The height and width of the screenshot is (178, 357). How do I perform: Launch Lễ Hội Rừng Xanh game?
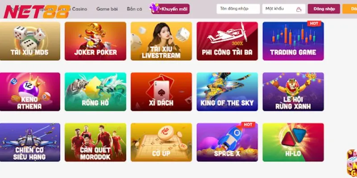293,92
